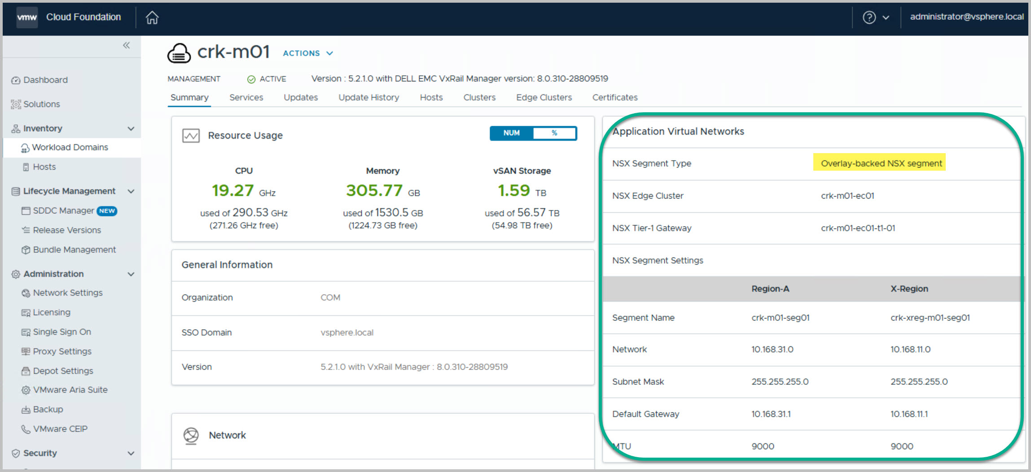Viewport: 1031px width, 472px height.
Task: Switch resource usage to NUM view
Action: (x=511, y=133)
